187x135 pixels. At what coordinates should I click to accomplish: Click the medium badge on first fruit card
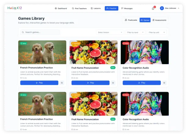pos(76,43)
